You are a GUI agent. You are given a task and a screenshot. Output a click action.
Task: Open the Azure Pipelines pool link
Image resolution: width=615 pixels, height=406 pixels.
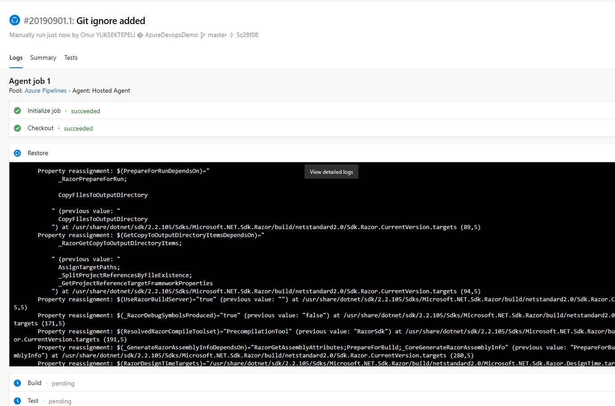(45, 91)
